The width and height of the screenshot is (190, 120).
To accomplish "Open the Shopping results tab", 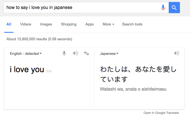I will (69, 24).
